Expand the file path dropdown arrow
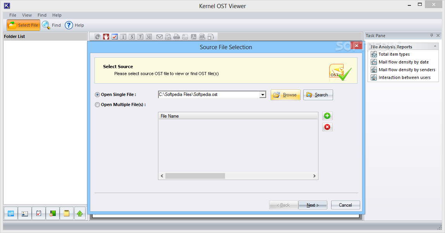The image size is (445, 233). click(263, 95)
